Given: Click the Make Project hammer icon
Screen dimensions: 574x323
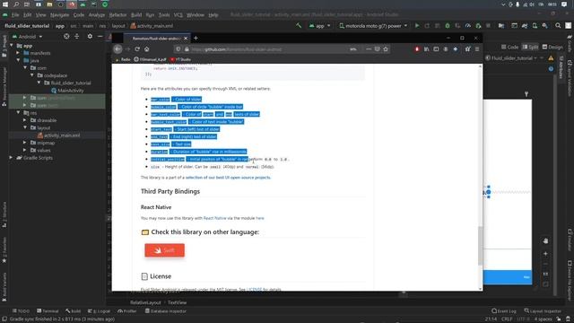Looking at the screenshot, I should coord(299,26).
